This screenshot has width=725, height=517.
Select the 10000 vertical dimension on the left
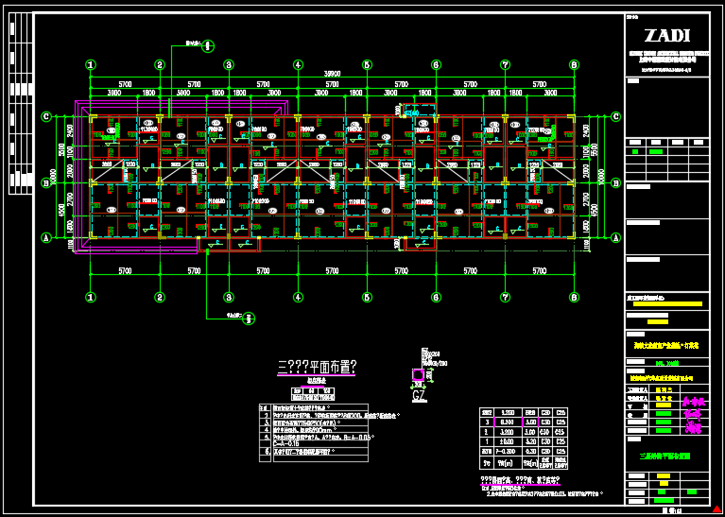click(54, 177)
